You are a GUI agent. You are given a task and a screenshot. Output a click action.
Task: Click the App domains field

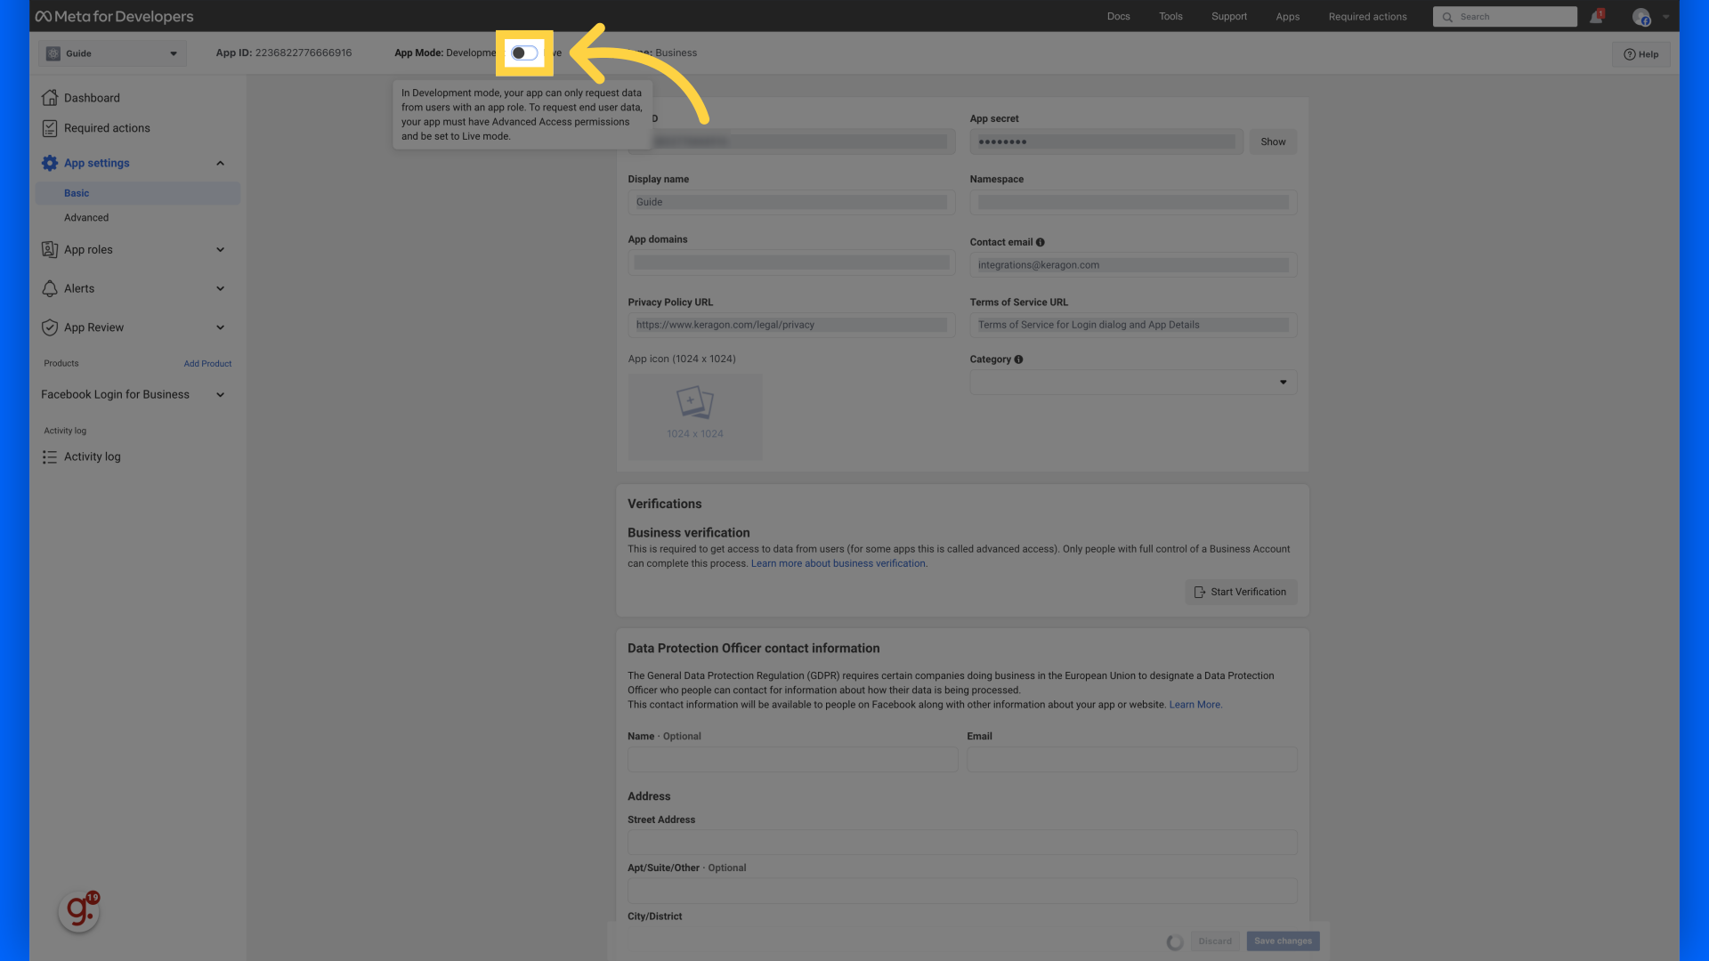791,263
